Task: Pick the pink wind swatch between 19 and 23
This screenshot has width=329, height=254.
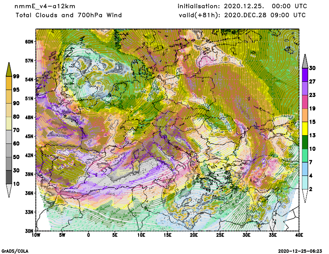Action: (305, 102)
